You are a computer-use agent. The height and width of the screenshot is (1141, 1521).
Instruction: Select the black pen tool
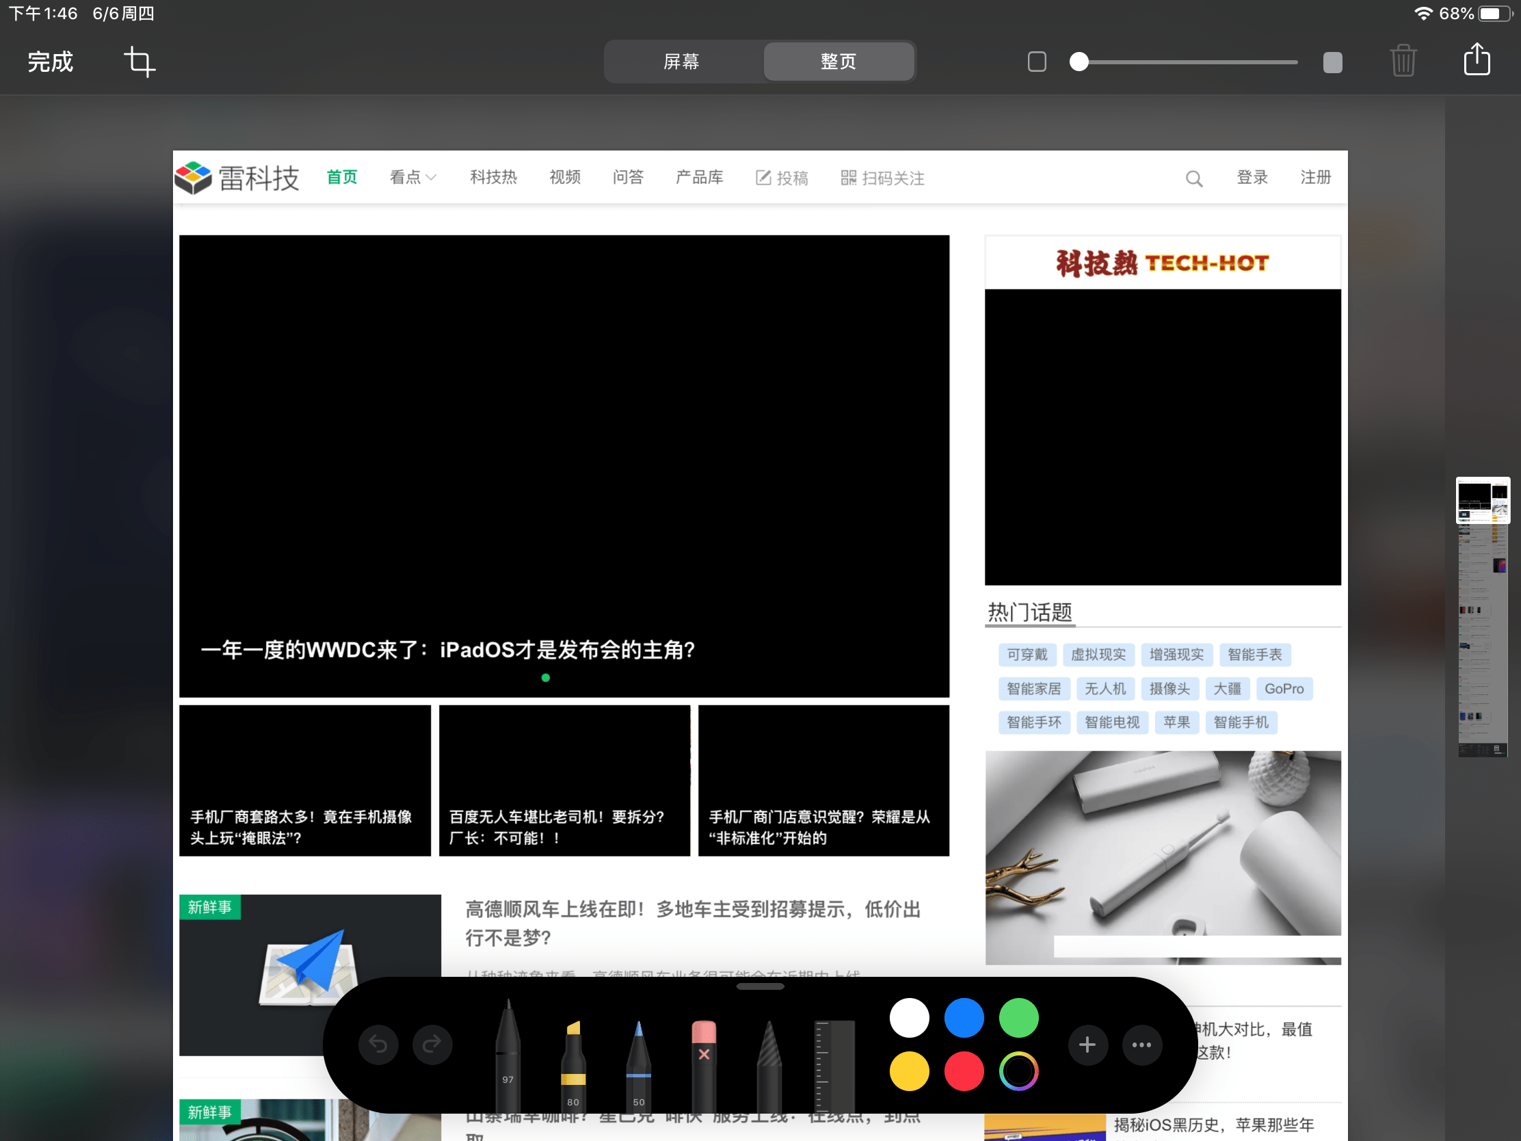coord(507,1049)
